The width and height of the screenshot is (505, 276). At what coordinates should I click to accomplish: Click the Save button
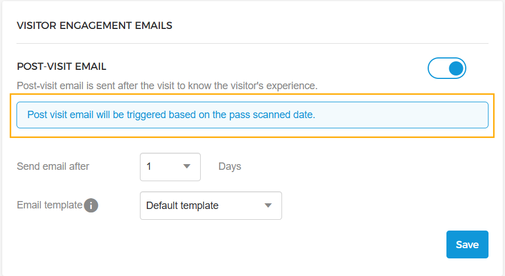point(467,245)
